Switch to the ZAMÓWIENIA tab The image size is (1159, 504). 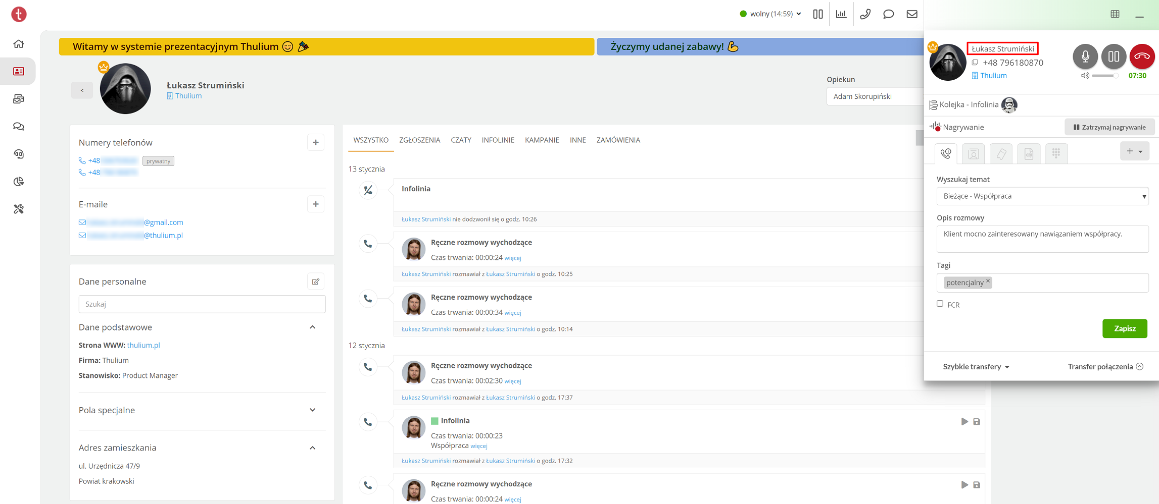click(618, 140)
